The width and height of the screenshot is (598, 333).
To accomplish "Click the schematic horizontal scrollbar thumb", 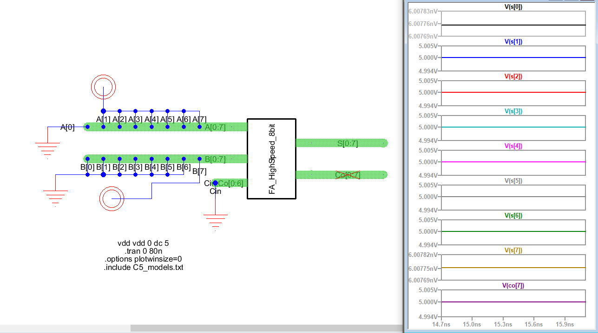I will click(x=265, y=328).
